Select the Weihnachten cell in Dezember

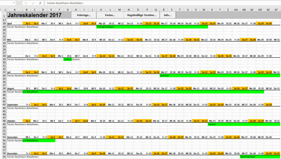click(x=248, y=157)
